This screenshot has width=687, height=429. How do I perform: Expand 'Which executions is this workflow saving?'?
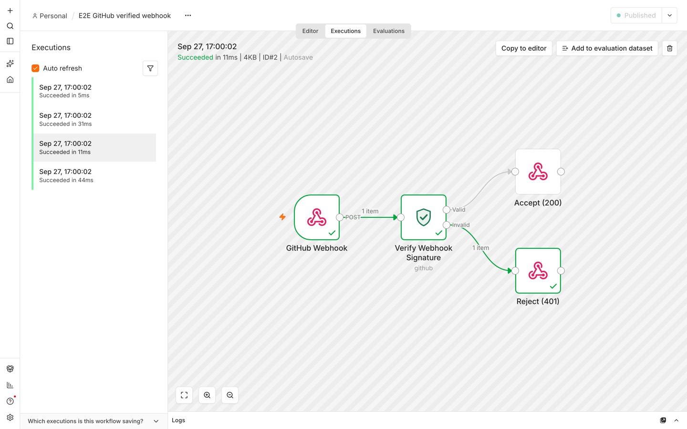tap(94, 421)
